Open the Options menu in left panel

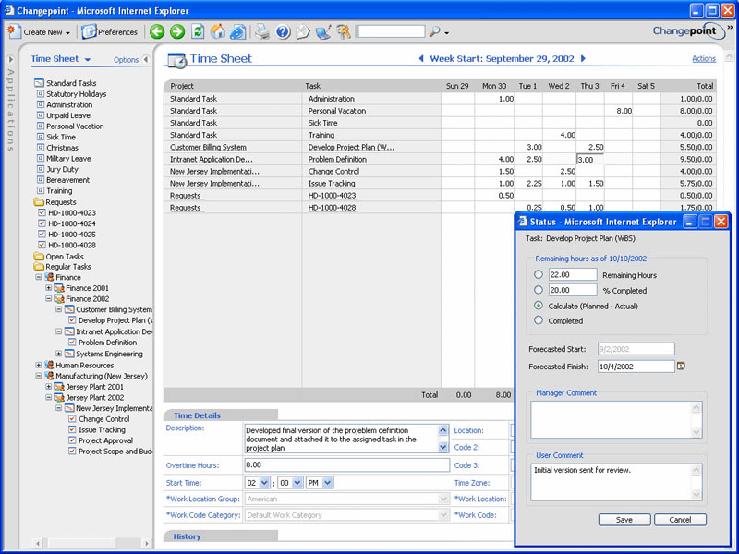[126, 60]
